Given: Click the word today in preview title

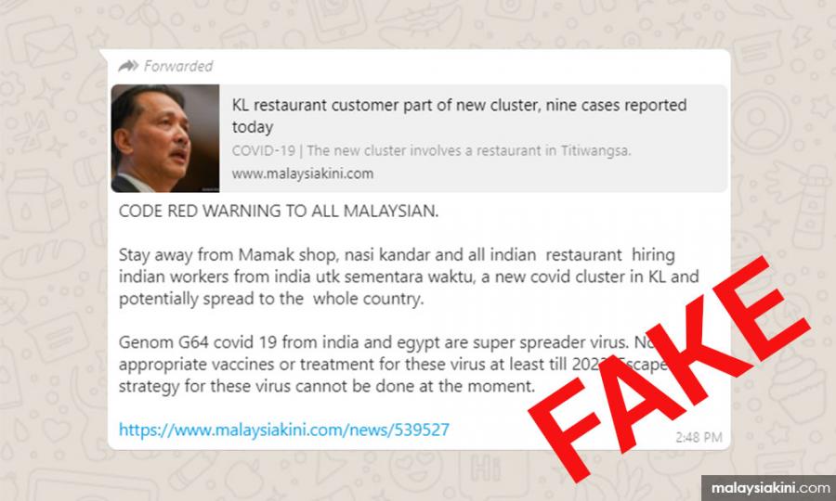Looking at the screenshot, I should click(252, 127).
